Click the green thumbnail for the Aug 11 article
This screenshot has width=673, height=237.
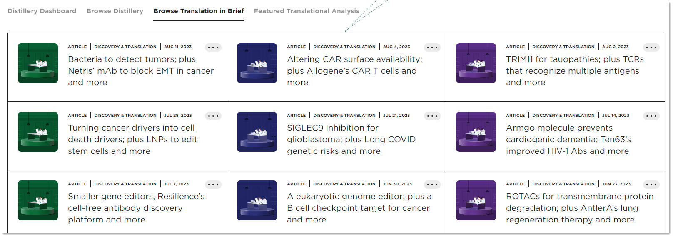click(x=38, y=63)
